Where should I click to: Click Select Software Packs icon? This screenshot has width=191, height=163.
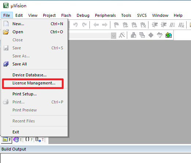[160, 35]
